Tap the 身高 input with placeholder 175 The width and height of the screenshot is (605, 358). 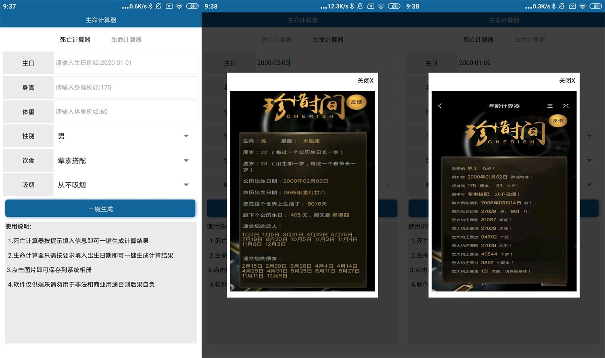125,87
